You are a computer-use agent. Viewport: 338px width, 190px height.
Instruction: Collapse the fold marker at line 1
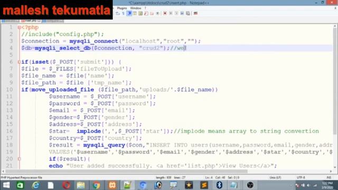[19, 27]
